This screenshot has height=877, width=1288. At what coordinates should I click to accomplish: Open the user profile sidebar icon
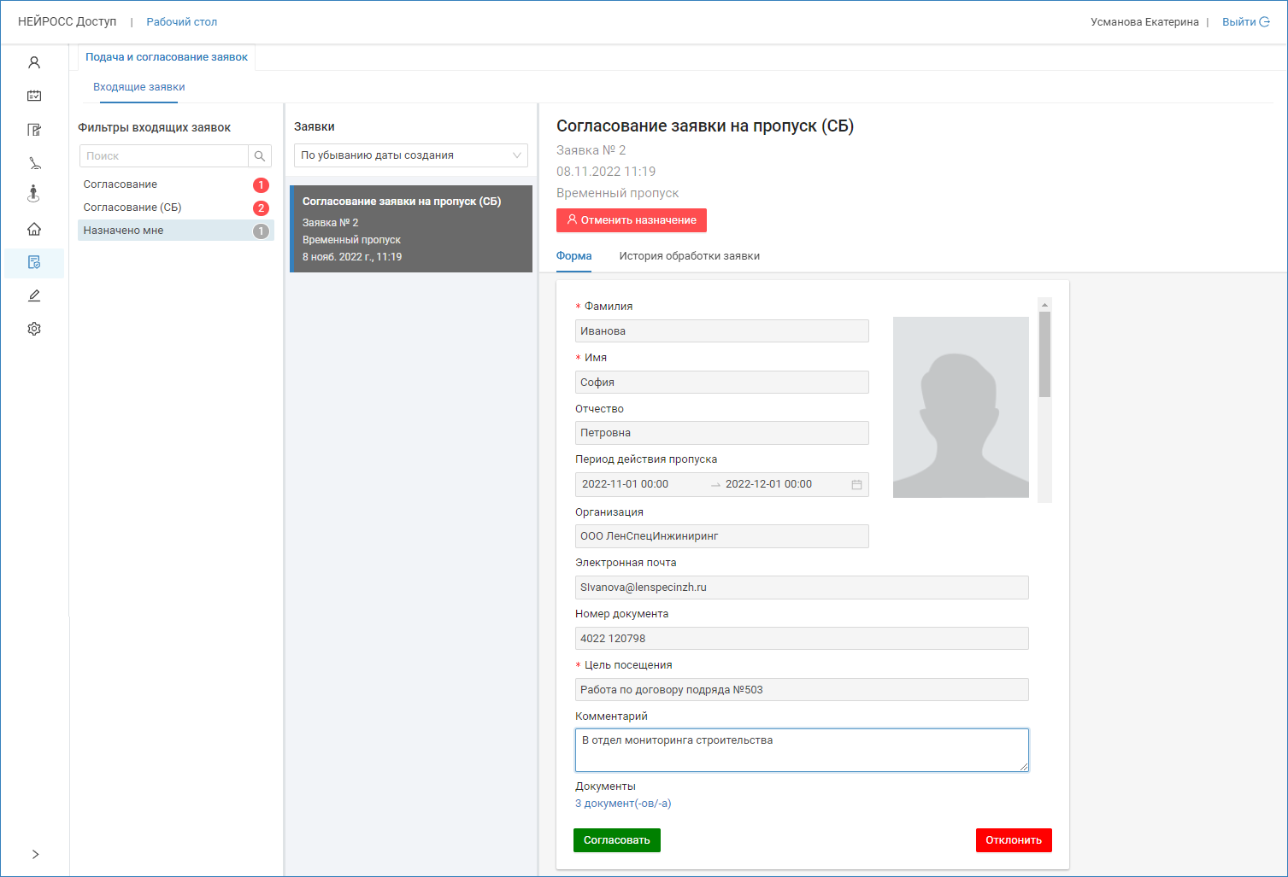34,62
